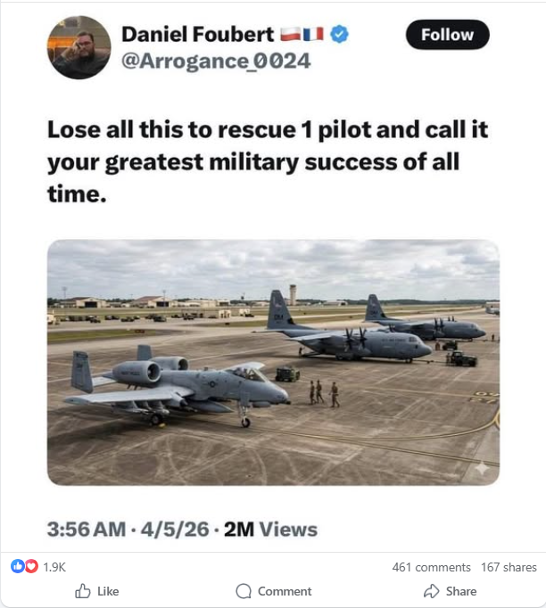This screenshot has width=546, height=608.
Task: Click the French flag emoji
Action: tap(313, 35)
